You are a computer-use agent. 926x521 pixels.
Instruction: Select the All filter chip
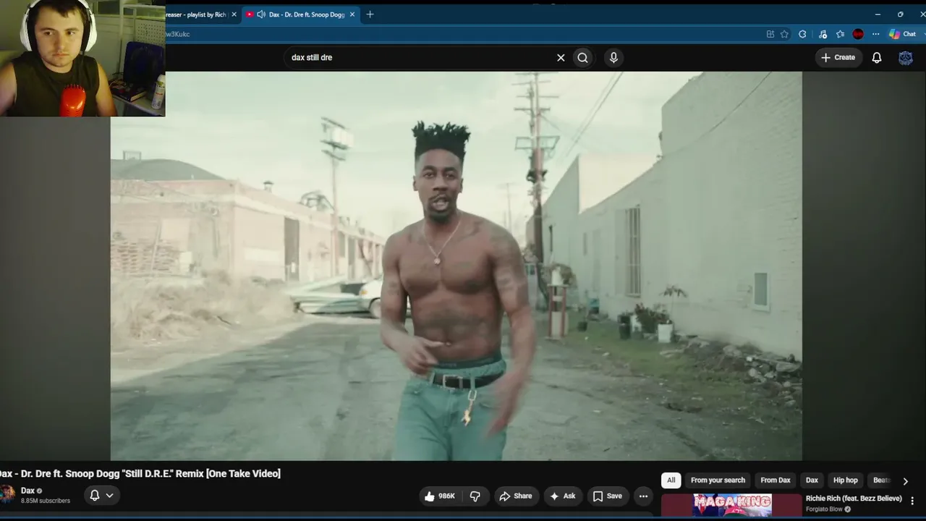(671, 480)
